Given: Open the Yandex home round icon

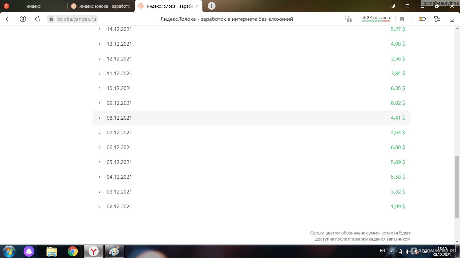Looking at the screenshot, I should 23,19.
